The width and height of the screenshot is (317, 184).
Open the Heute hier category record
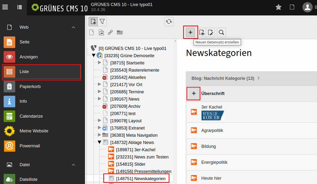[x=211, y=178]
